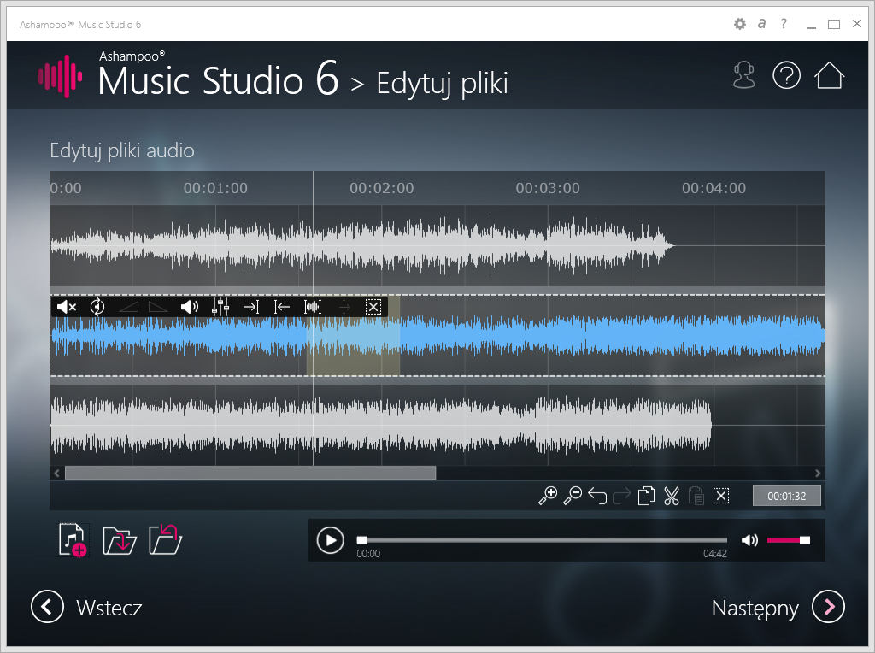Delete the selection in track toolbar
This screenshot has height=653, width=875.
coord(373,307)
